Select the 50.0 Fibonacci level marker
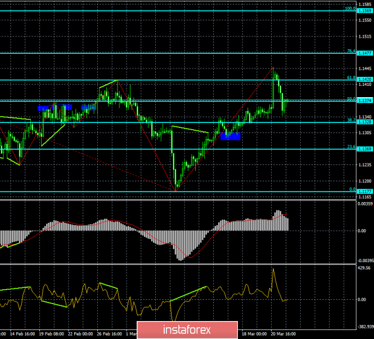This screenshot has width=374, height=339. point(351,99)
